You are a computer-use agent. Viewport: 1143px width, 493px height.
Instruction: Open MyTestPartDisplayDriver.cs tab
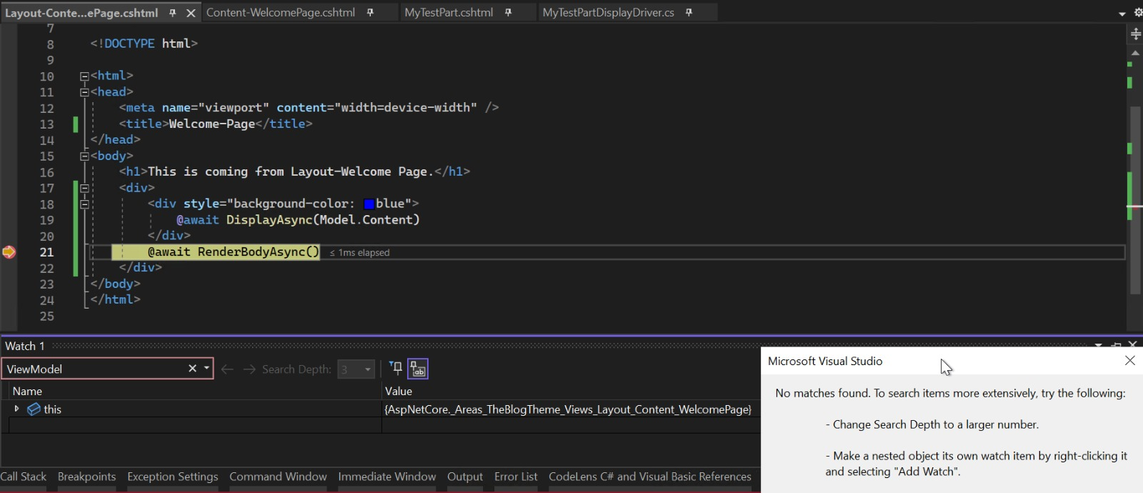point(608,13)
